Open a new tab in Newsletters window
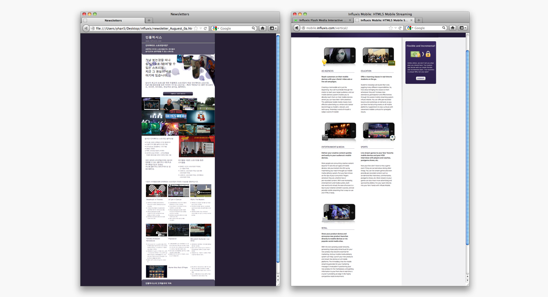The width and height of the screenshot is (548, 297). [149, 20]
